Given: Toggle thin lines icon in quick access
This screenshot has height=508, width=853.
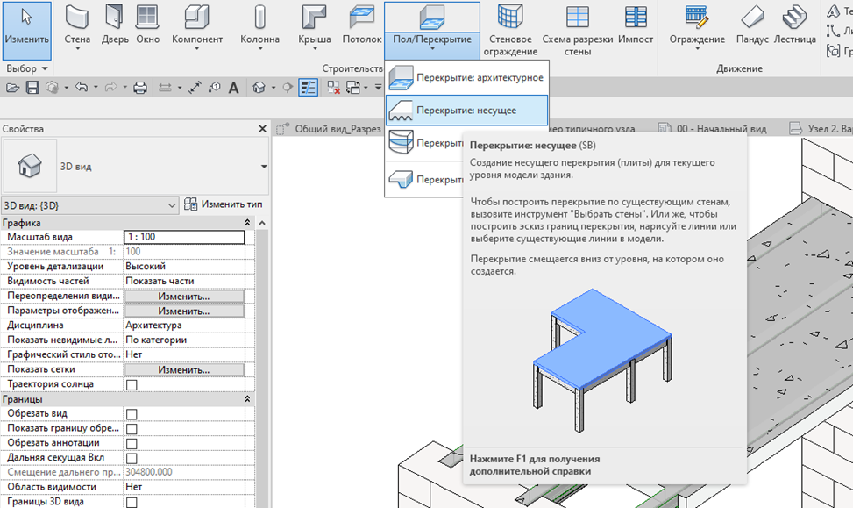Looking at the screenshot, I should (x=309, y=87).
